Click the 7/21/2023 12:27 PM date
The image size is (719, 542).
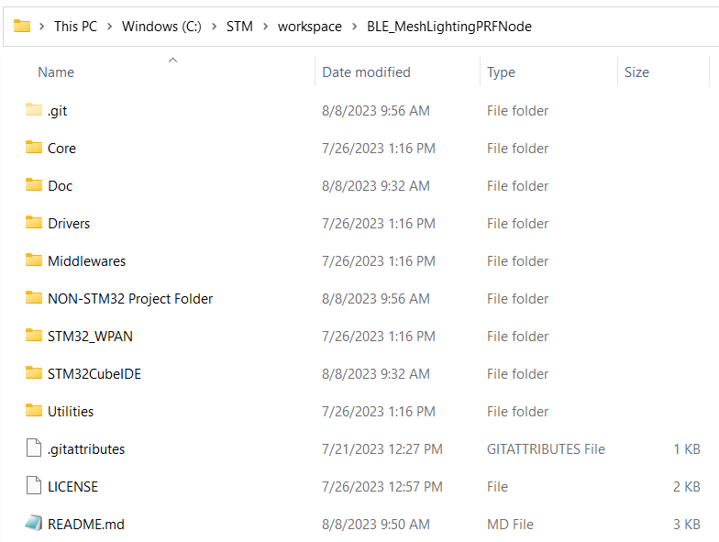pos(382,449)
